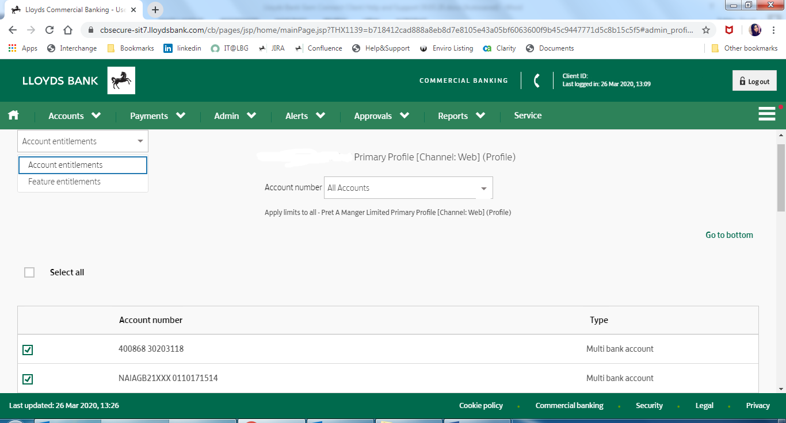Expand the Approvals menu

382,116
